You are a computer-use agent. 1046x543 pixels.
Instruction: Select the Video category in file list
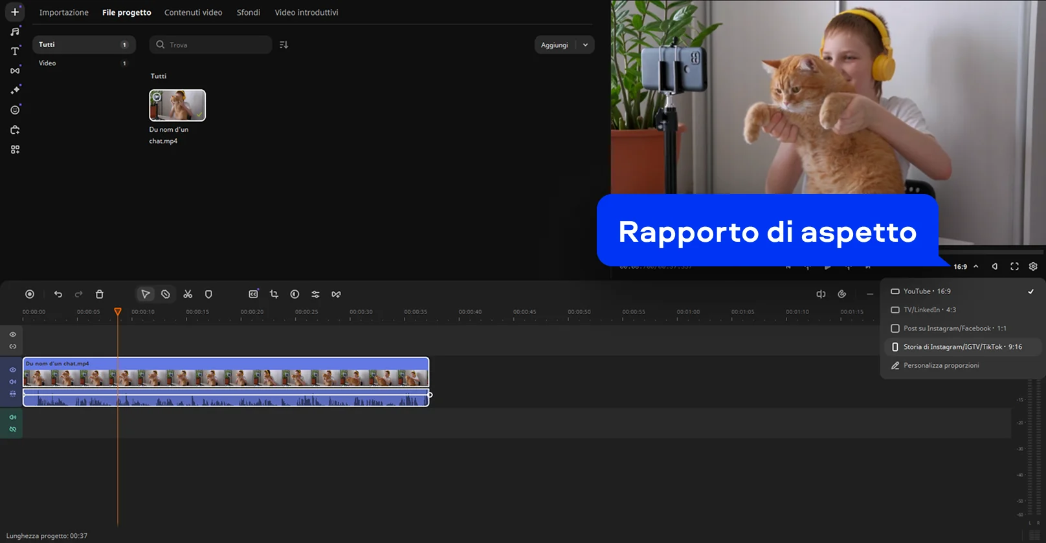47,63
